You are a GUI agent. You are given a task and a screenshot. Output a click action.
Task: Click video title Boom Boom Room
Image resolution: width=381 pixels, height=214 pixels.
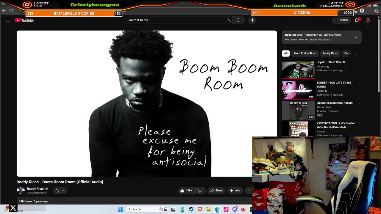[x=60, y=182]
